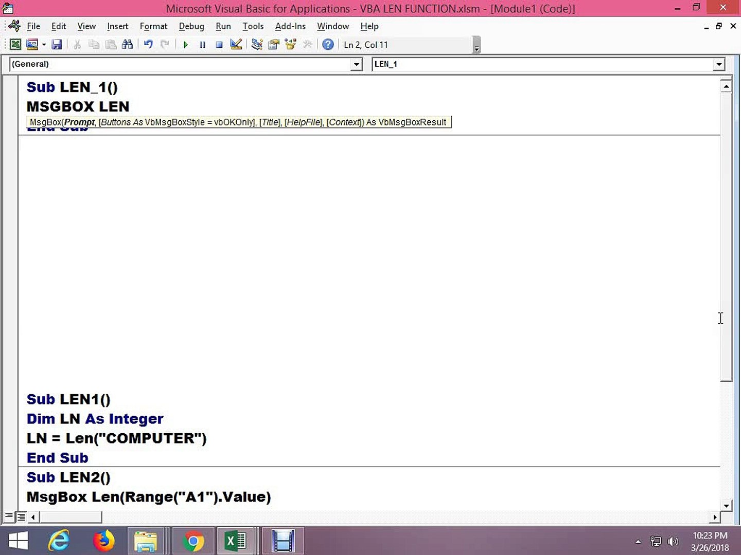This screenshot has height=555, width=741.
Task: Open Internet Explorer from the taskbar
Action: click(59, 541)
